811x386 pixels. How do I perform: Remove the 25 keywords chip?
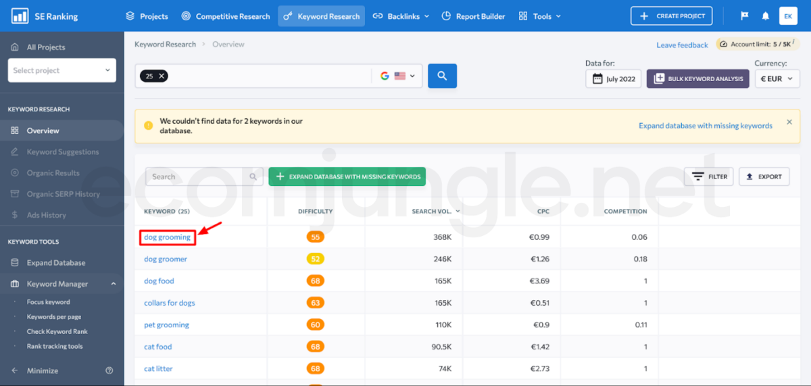click(162, 76)
